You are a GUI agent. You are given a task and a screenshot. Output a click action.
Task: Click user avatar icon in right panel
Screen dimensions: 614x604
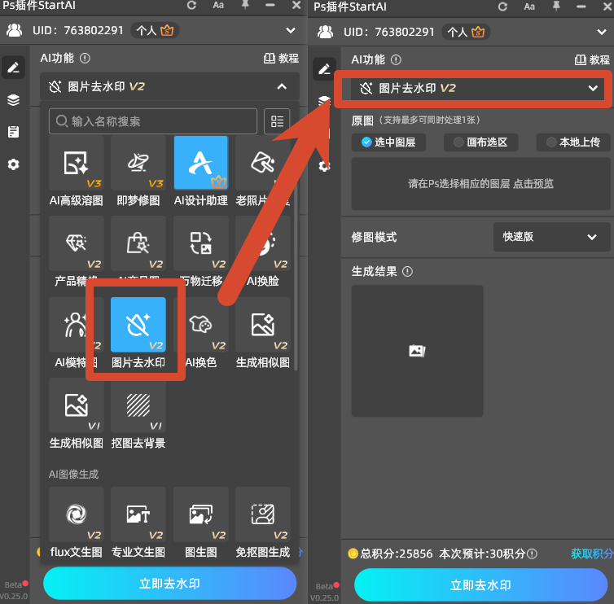pos(325,32)
